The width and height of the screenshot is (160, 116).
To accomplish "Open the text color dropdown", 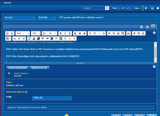I will pyautogui.click(x=45, y=33).
